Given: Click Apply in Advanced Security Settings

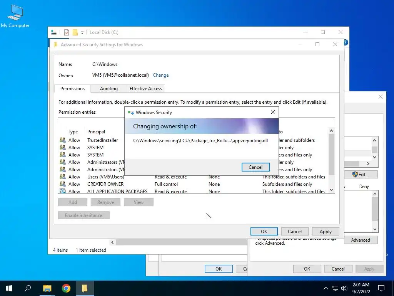Looking at the screenshot, I should tap(326, 232).
